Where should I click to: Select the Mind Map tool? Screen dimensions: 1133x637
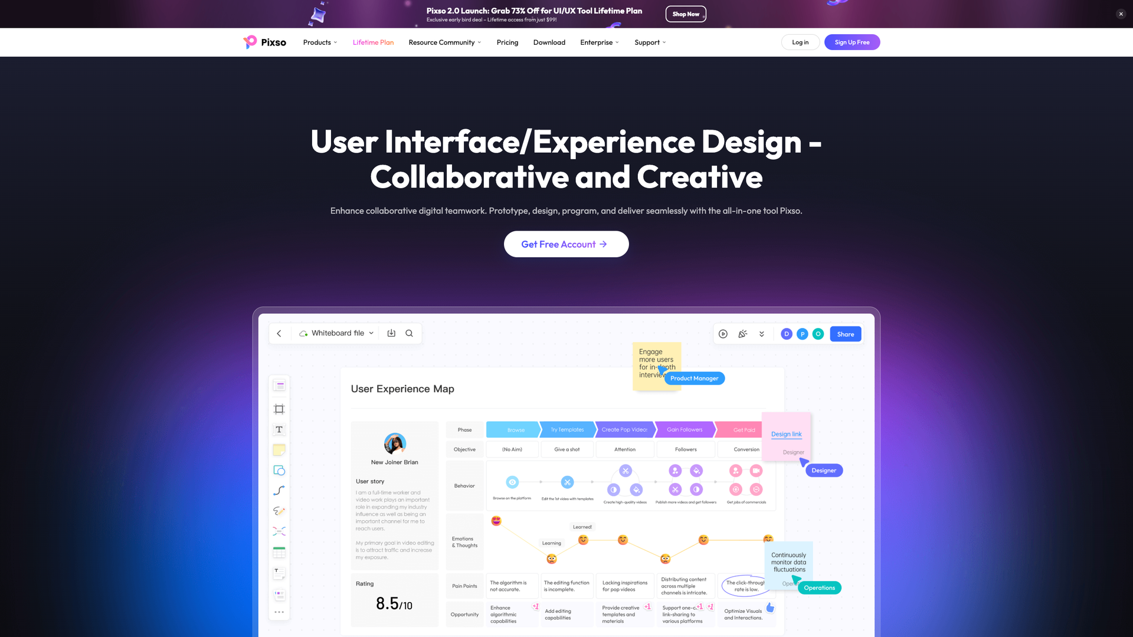279,531
